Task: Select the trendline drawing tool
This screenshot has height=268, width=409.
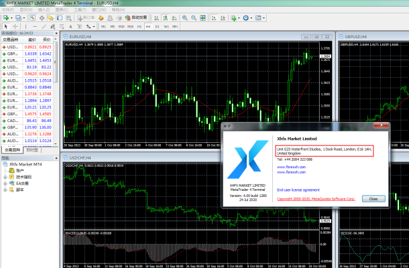Action: [x=44, y=26]
